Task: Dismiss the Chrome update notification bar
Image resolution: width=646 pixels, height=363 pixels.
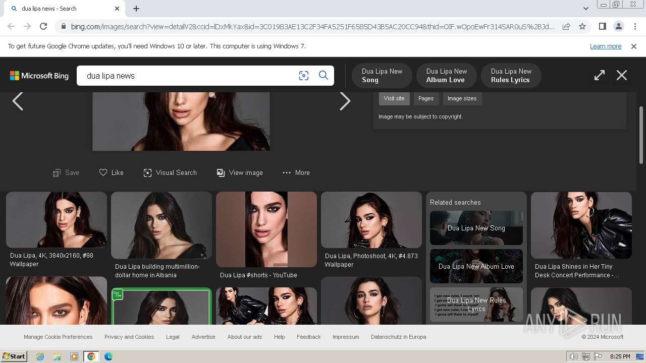Action: [x=634, y=46]
